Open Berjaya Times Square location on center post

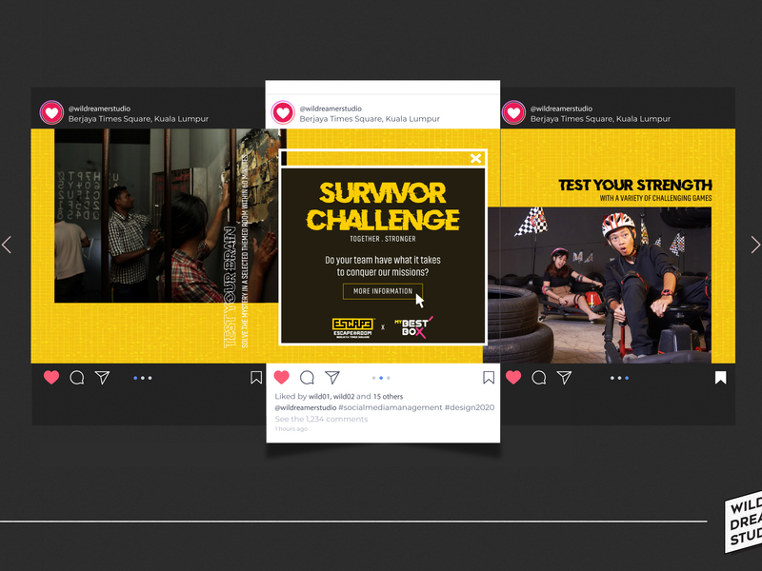point(370,118)
